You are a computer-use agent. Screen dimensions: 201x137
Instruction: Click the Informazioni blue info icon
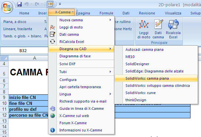pyautogui.click(x=53, y=130)
